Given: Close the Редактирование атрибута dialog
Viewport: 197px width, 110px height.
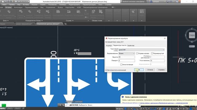Looking at the screenshot, I should pyautogui.click(x=165, y=38).
